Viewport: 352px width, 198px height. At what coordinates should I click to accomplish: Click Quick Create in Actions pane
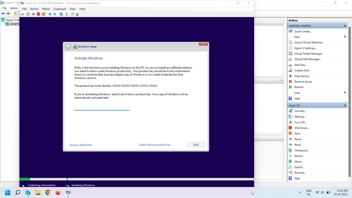coord(303,31)
